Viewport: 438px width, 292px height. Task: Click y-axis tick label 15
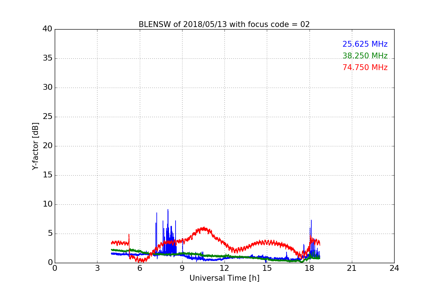click(x=47, y=175)
